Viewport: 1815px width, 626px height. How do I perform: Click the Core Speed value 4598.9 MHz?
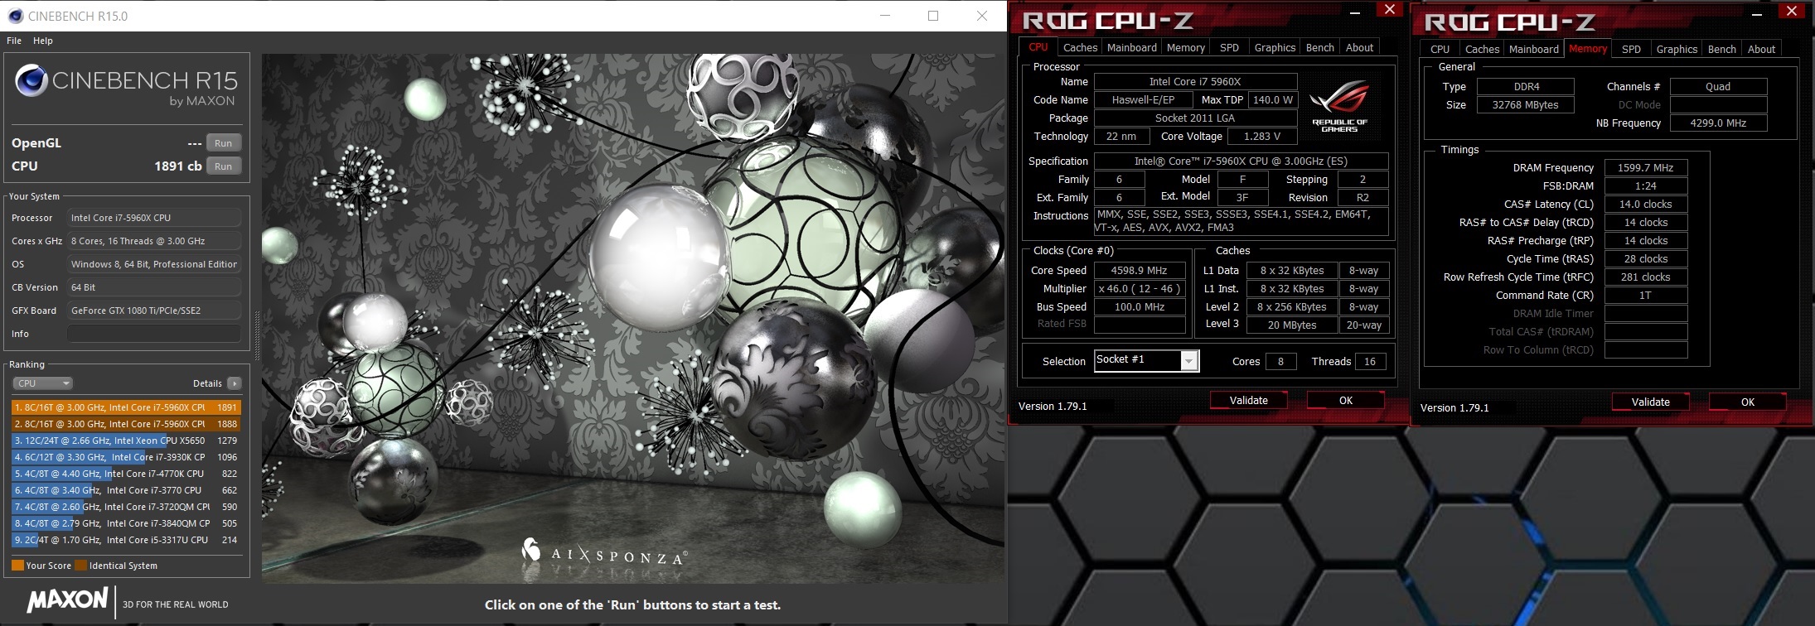point(1140,271)
